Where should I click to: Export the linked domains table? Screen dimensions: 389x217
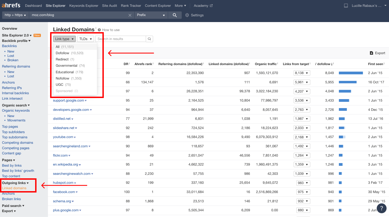point(377,53)
